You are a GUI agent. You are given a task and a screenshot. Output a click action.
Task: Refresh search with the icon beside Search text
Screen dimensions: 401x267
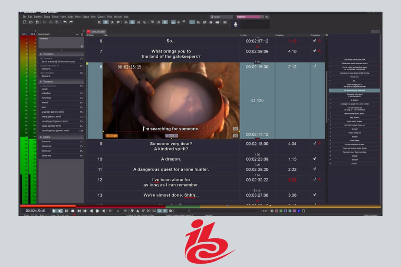[82, 34]
